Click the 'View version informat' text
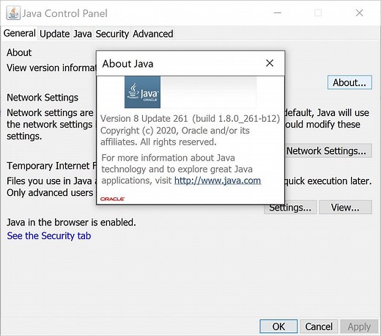The width and height of the screenshot is (381, 336). [51, 67]
